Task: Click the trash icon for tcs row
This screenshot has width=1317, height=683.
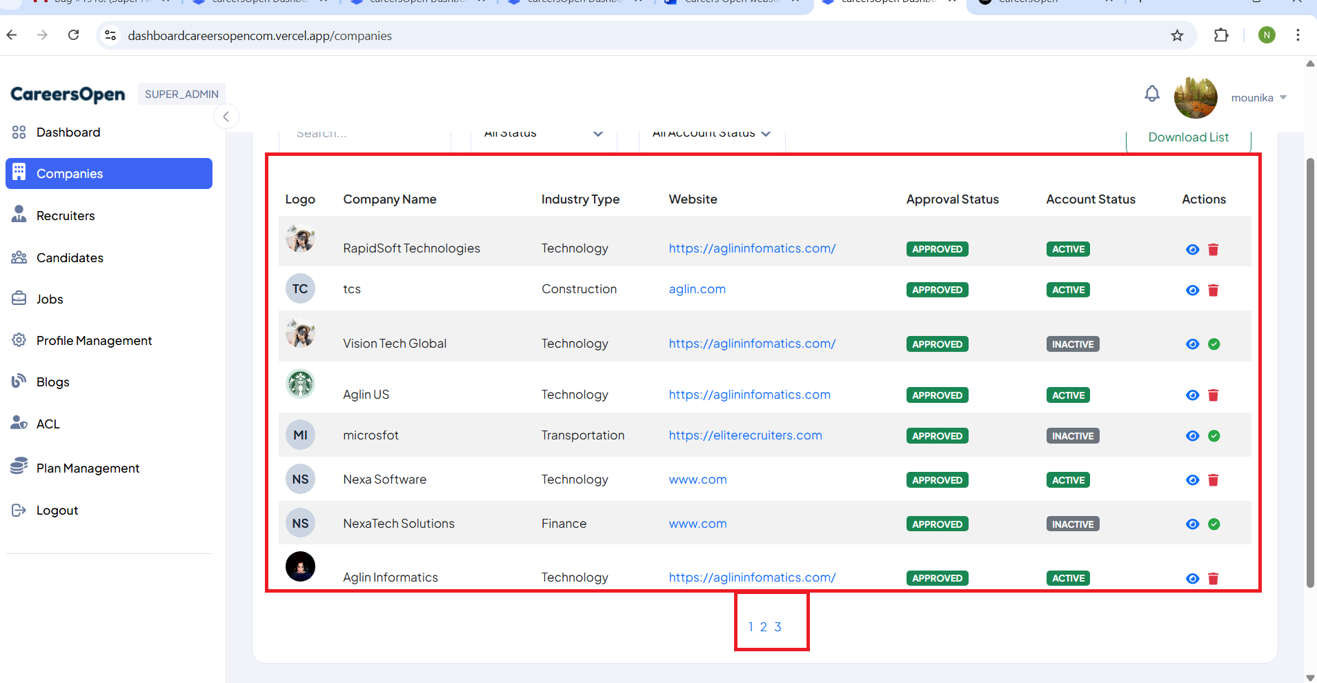Action: (1213, 290)
